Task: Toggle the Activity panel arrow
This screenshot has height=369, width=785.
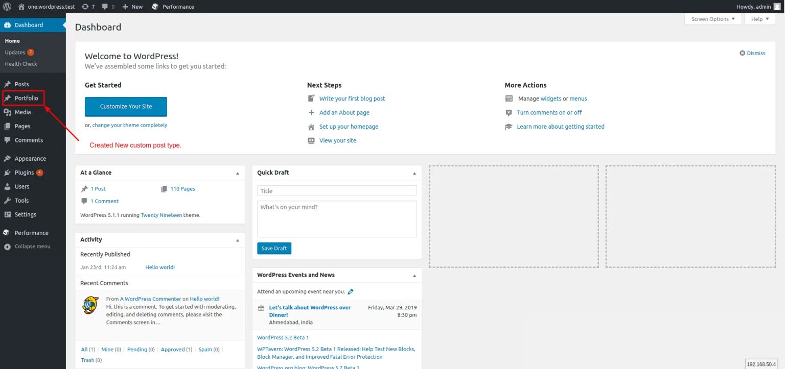Action: 237,240
